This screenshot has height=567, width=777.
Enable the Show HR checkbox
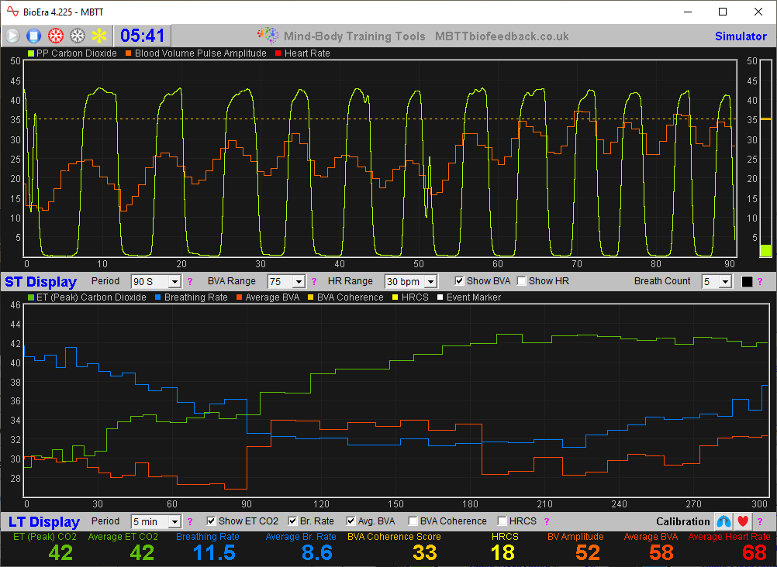click(x=522, y=281)
